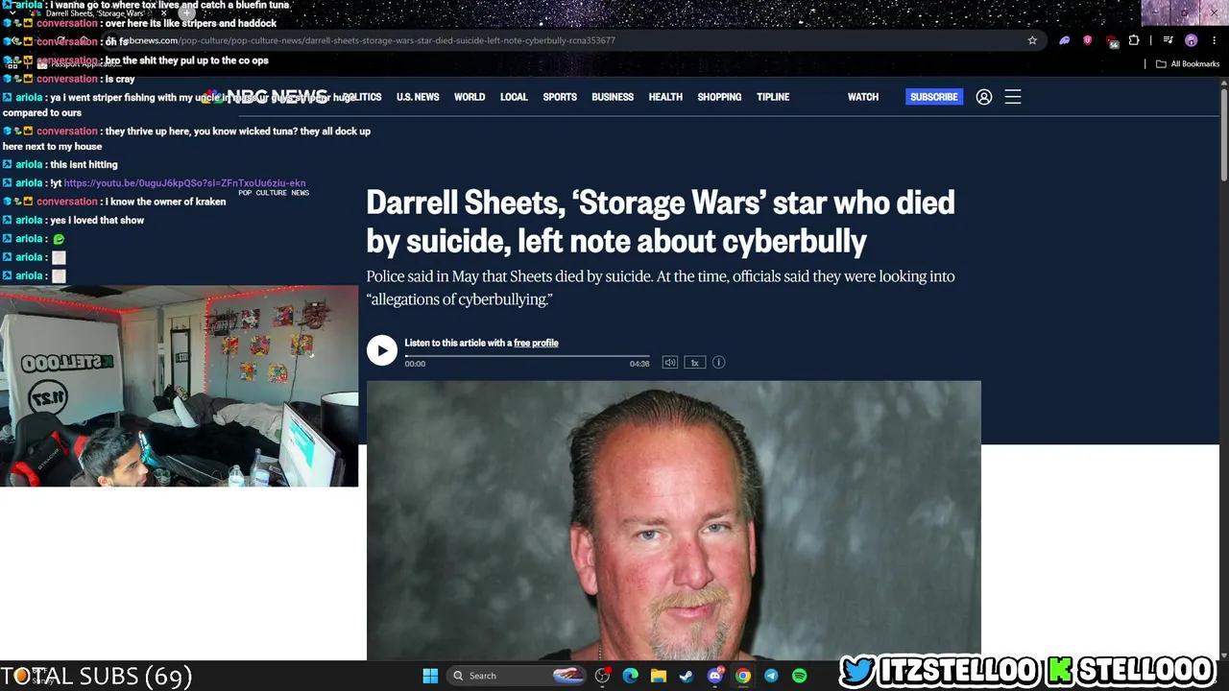The width and height of the screenshot is (1229, 691).
Task: Open the YouTube link in chat
Action: pyautogui.click(x=184, y=183)
